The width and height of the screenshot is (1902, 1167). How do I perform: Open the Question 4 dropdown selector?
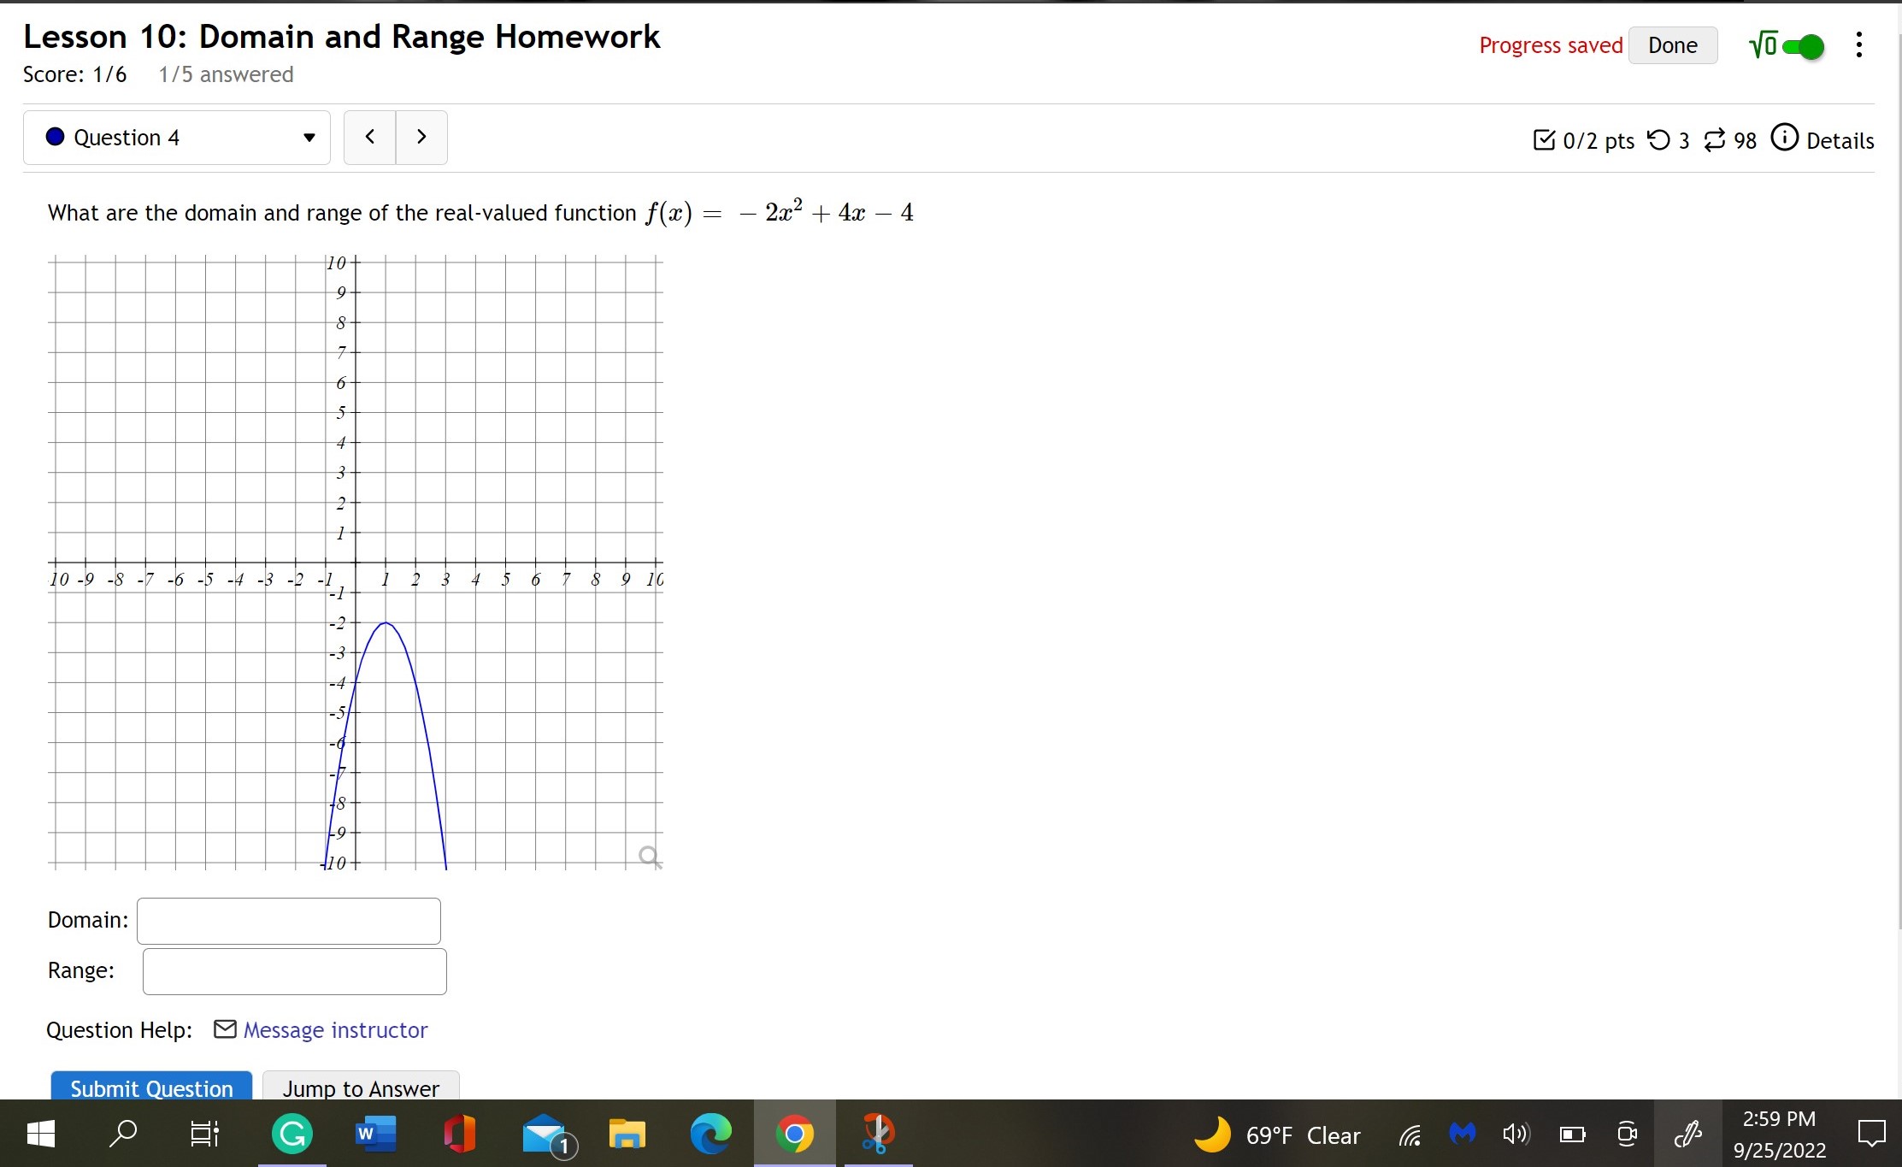click(x=177, y=138)
